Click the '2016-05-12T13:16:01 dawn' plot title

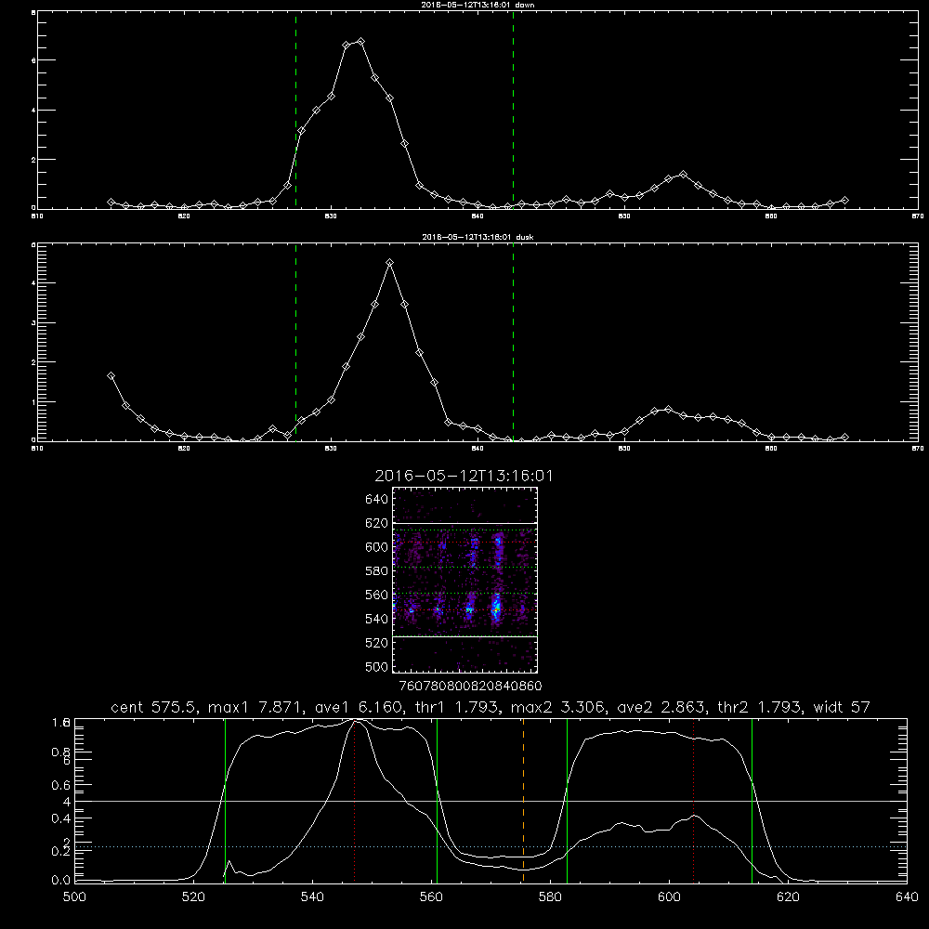pyautogui.click(x=478, y=5)
